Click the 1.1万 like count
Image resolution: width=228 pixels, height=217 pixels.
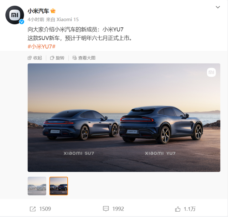click(x=190, y=209)
